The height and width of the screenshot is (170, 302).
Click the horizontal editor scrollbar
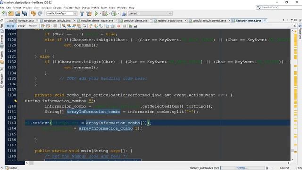(158, 163)
